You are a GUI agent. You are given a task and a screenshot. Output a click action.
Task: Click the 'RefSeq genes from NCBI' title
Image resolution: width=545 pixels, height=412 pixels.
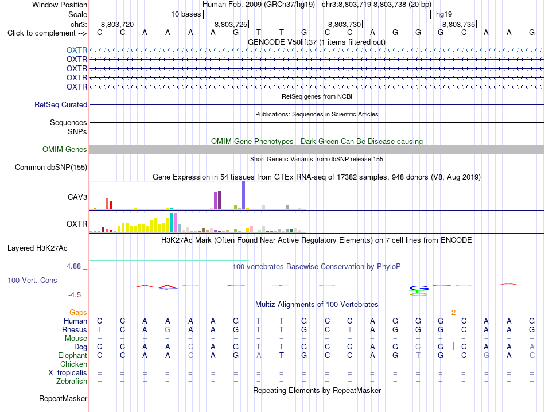click(x=317, y=96)
